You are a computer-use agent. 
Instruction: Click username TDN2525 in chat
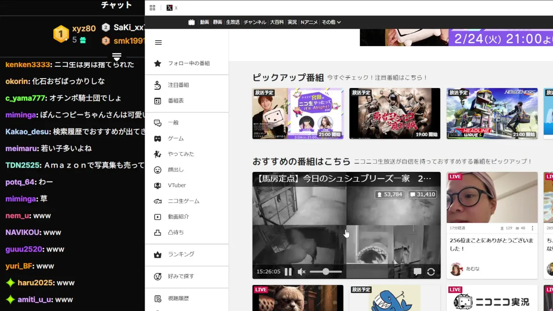click(x=23, y=165)
